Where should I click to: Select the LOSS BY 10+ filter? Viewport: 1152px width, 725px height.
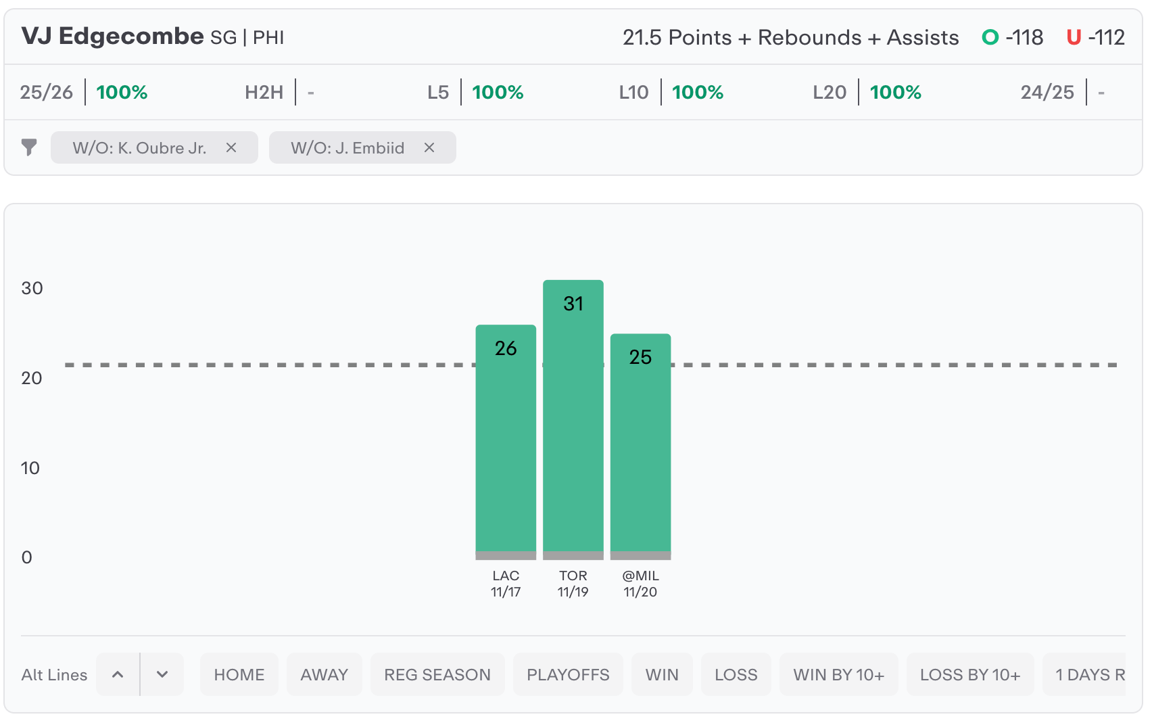[970, 674]
